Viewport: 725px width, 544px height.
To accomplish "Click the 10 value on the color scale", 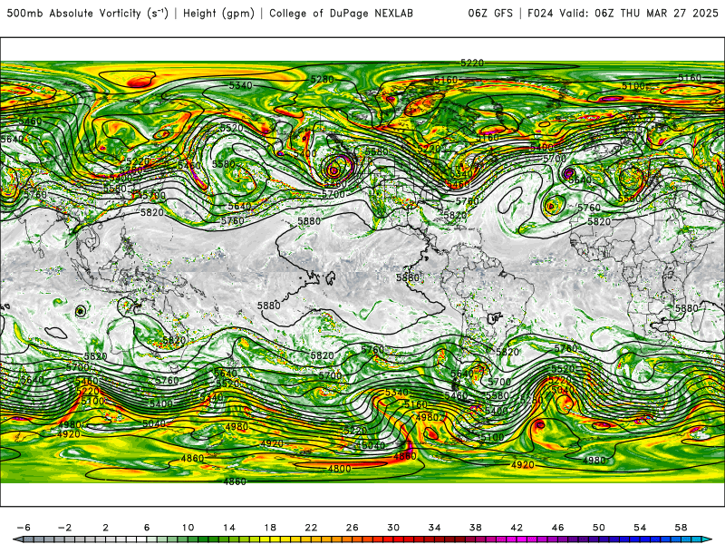I will (x=188, y=528).
